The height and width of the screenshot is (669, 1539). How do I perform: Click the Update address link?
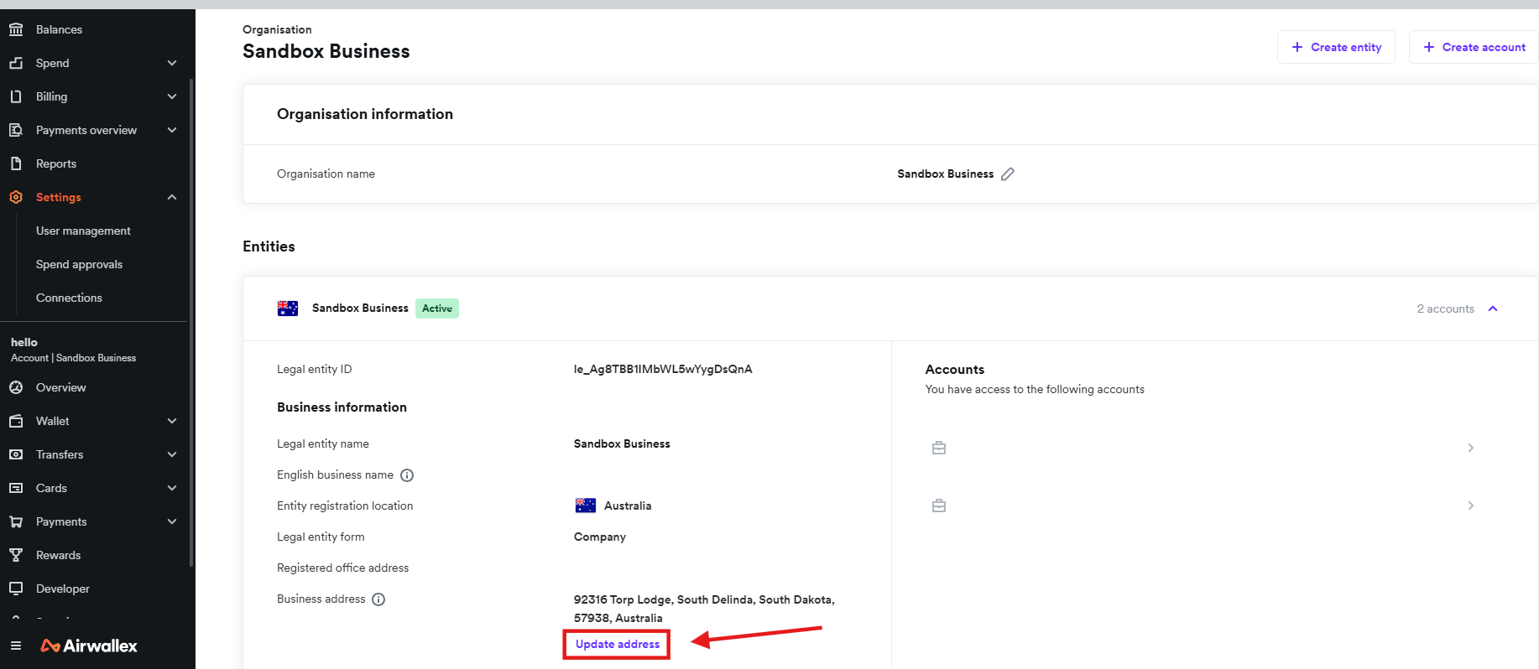618,644
